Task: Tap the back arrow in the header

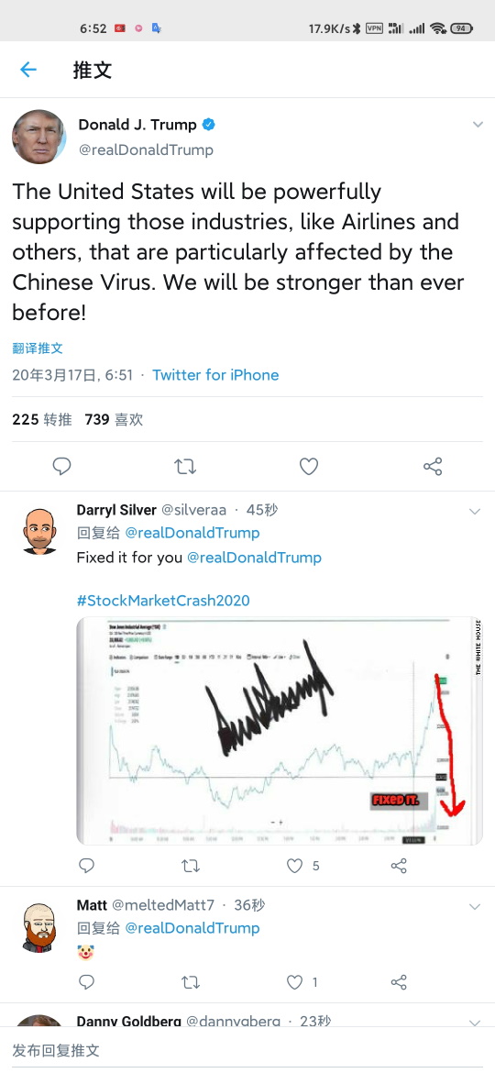Action: [28, 69]
